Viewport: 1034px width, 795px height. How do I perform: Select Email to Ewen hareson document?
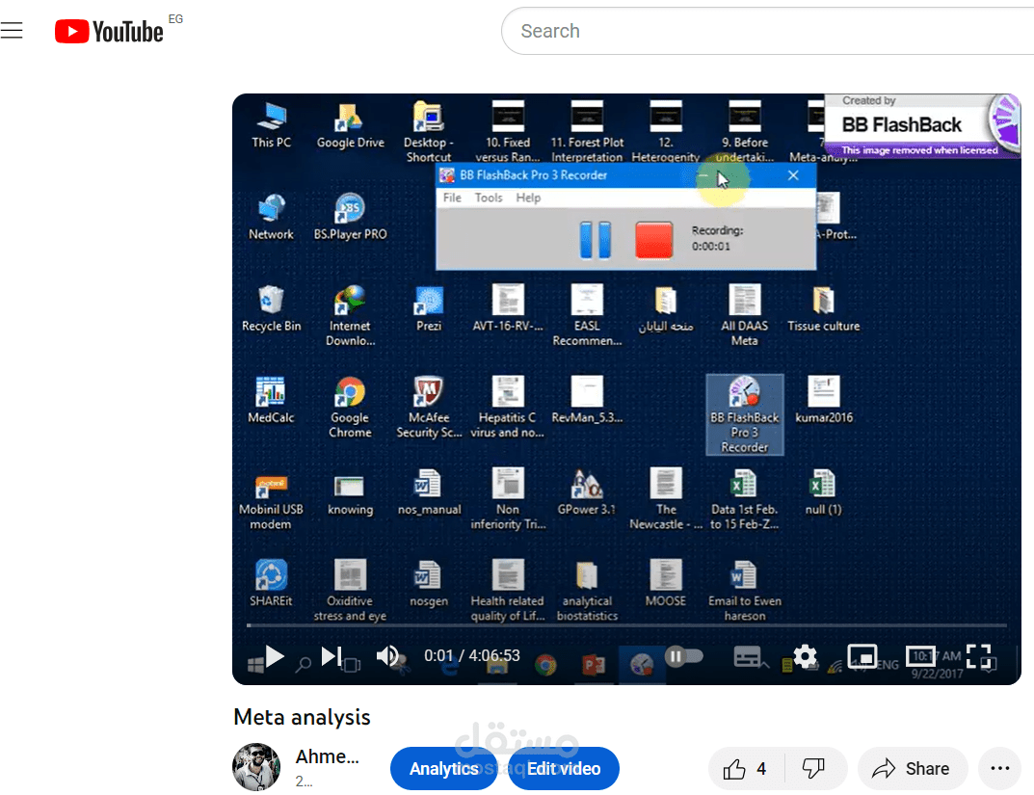[x=745, y=591]
